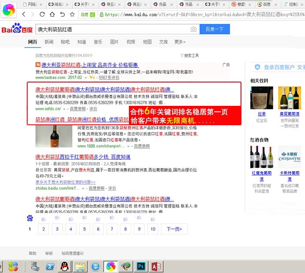Open the file explorer folder in taskbar
The height and width of the screenshot is (273, 305).
pyautogui.click(x=80, y=267)
